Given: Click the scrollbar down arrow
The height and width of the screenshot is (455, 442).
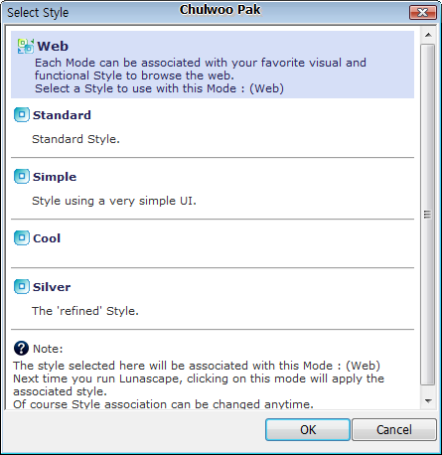Looking at the screenshot, I should 428,401.
